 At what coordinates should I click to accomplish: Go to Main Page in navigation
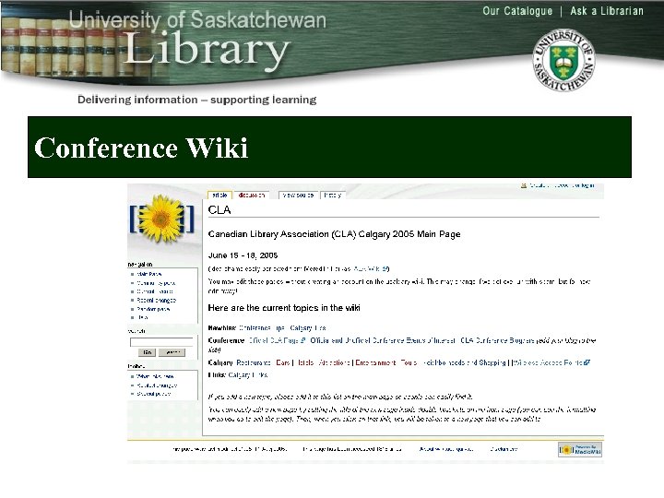point(149,275)
